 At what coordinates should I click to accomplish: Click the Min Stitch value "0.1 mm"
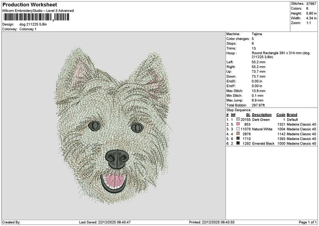[257, 95]
